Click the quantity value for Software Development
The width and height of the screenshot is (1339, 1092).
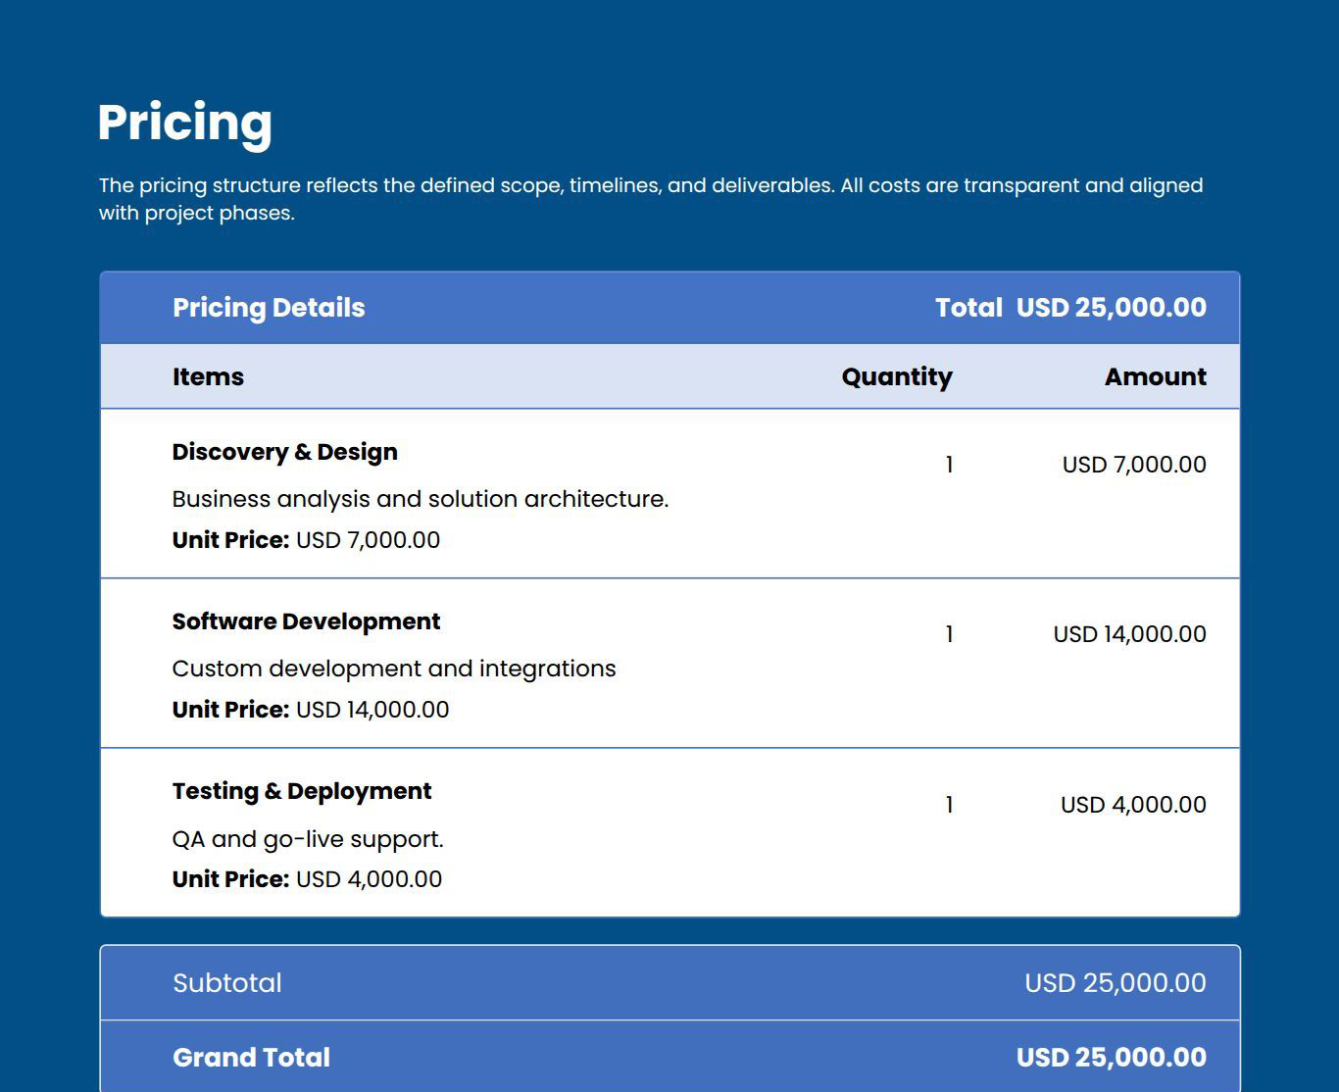click(x=948, y=634)
